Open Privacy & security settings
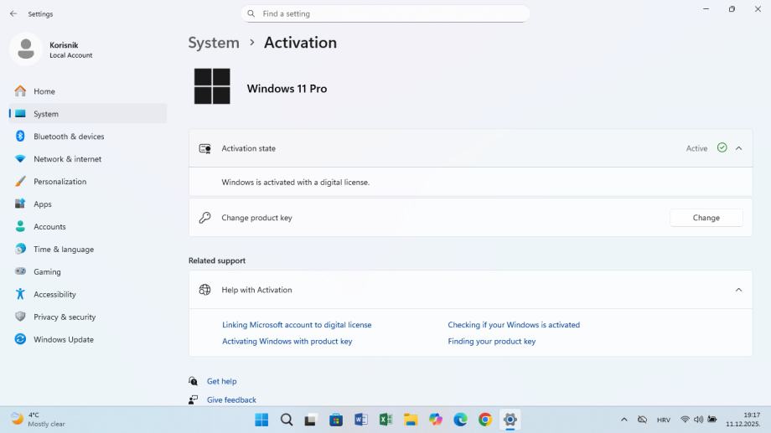771x433 pixels. [87, 317]
